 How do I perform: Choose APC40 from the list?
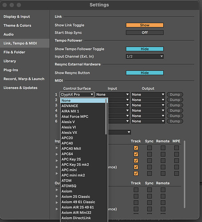click(83, 143)
